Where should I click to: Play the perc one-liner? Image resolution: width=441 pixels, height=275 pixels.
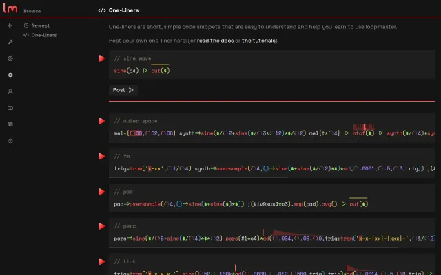[x=102, y=226]
